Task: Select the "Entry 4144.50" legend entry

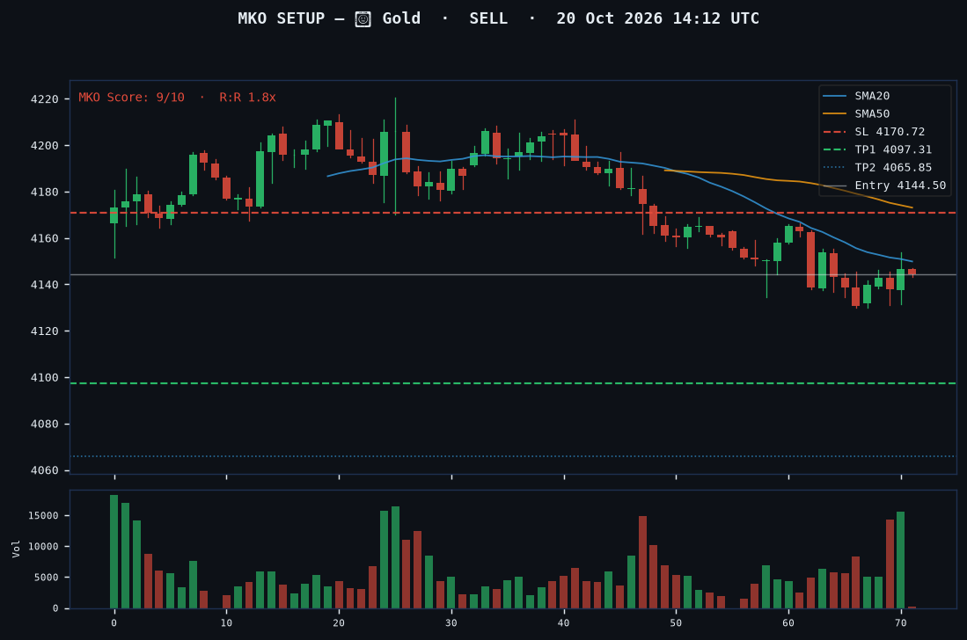Action: [900, 185]
